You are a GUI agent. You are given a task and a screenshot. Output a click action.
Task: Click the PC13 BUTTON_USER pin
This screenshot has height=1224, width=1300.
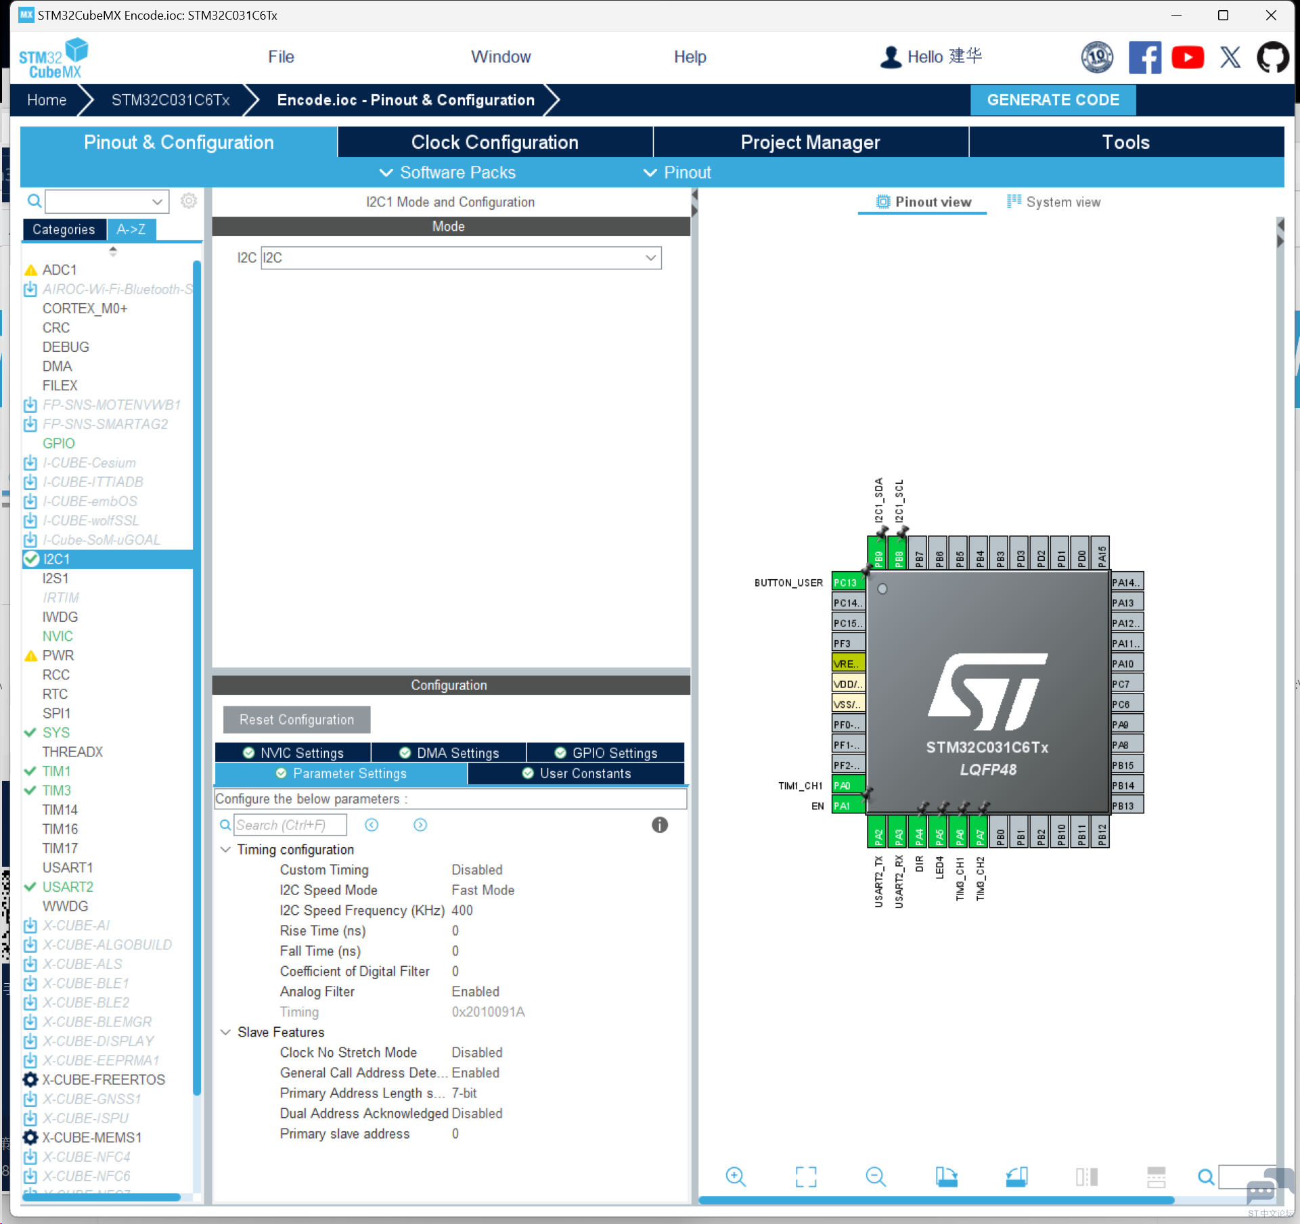(x=848, y=582)
